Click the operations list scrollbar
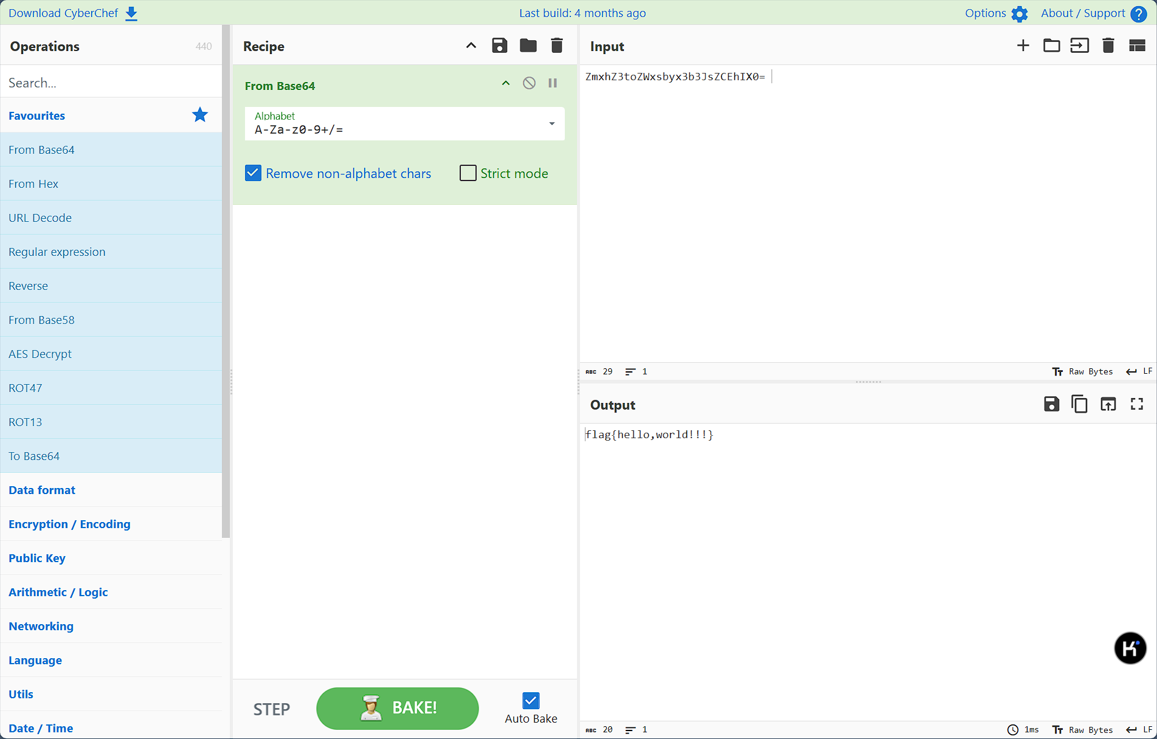1157x739 pixels. click(226, 281)
